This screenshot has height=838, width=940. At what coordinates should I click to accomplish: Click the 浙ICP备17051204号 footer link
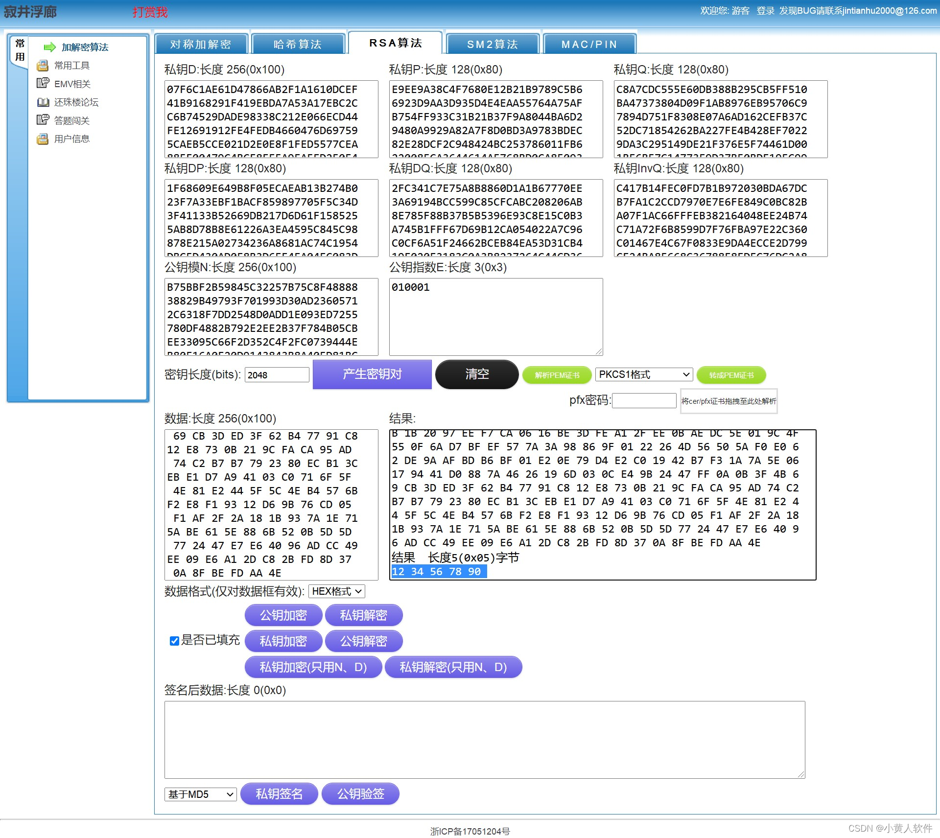(470, 831)
